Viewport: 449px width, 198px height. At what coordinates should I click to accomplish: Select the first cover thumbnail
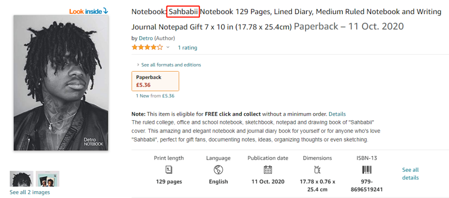pos(21,178)
